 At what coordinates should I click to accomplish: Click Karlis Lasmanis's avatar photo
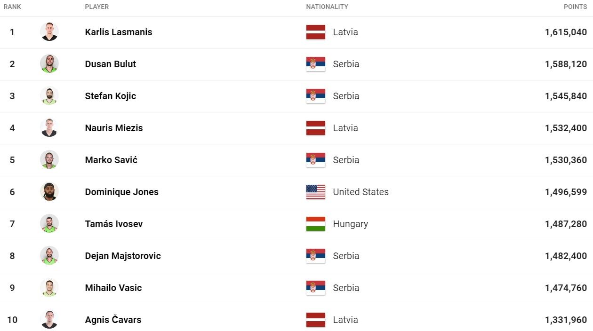[x=49, y=32]
